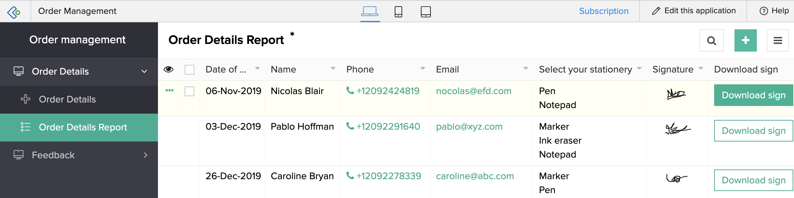Switch to mobile phone preview
Viewport: 794px width, 198px height.
398,12
